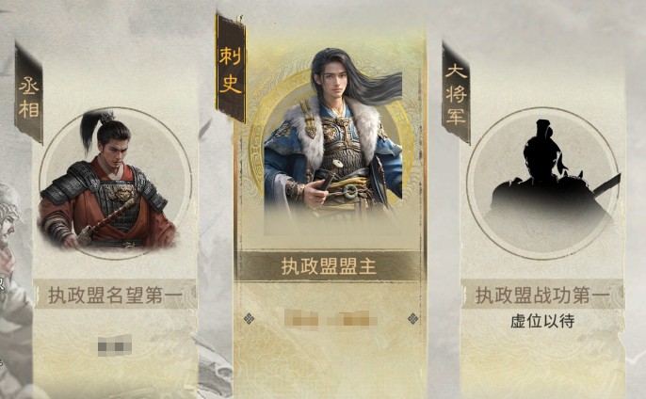This screenshot has width=646, height=399.
Task: Select the golden 刺史 banner flag
Action: point(231,68)
